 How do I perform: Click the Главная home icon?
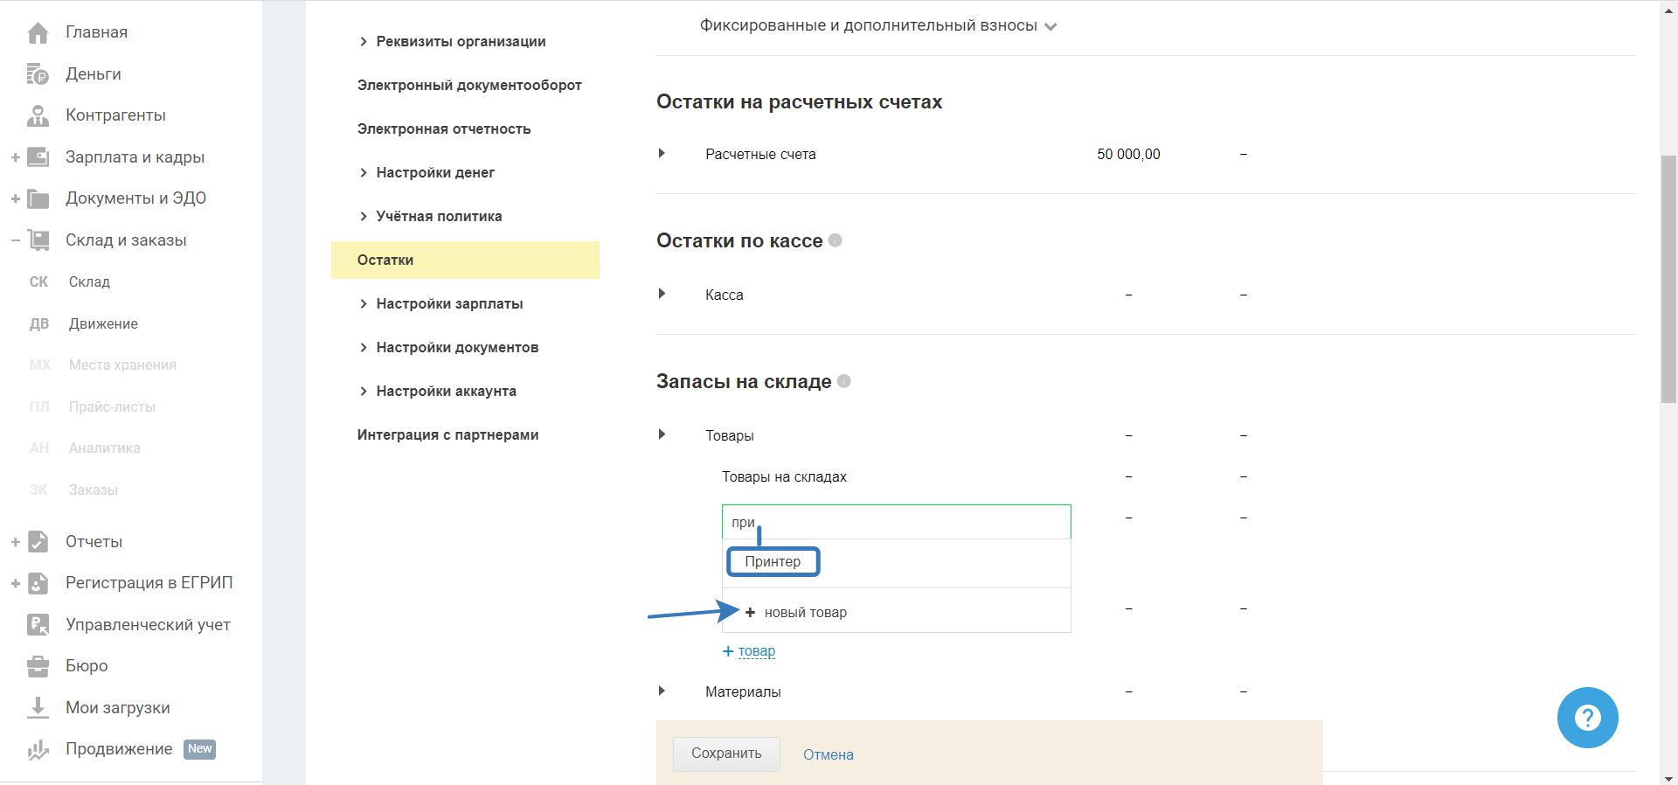click(x=38, y=33)
